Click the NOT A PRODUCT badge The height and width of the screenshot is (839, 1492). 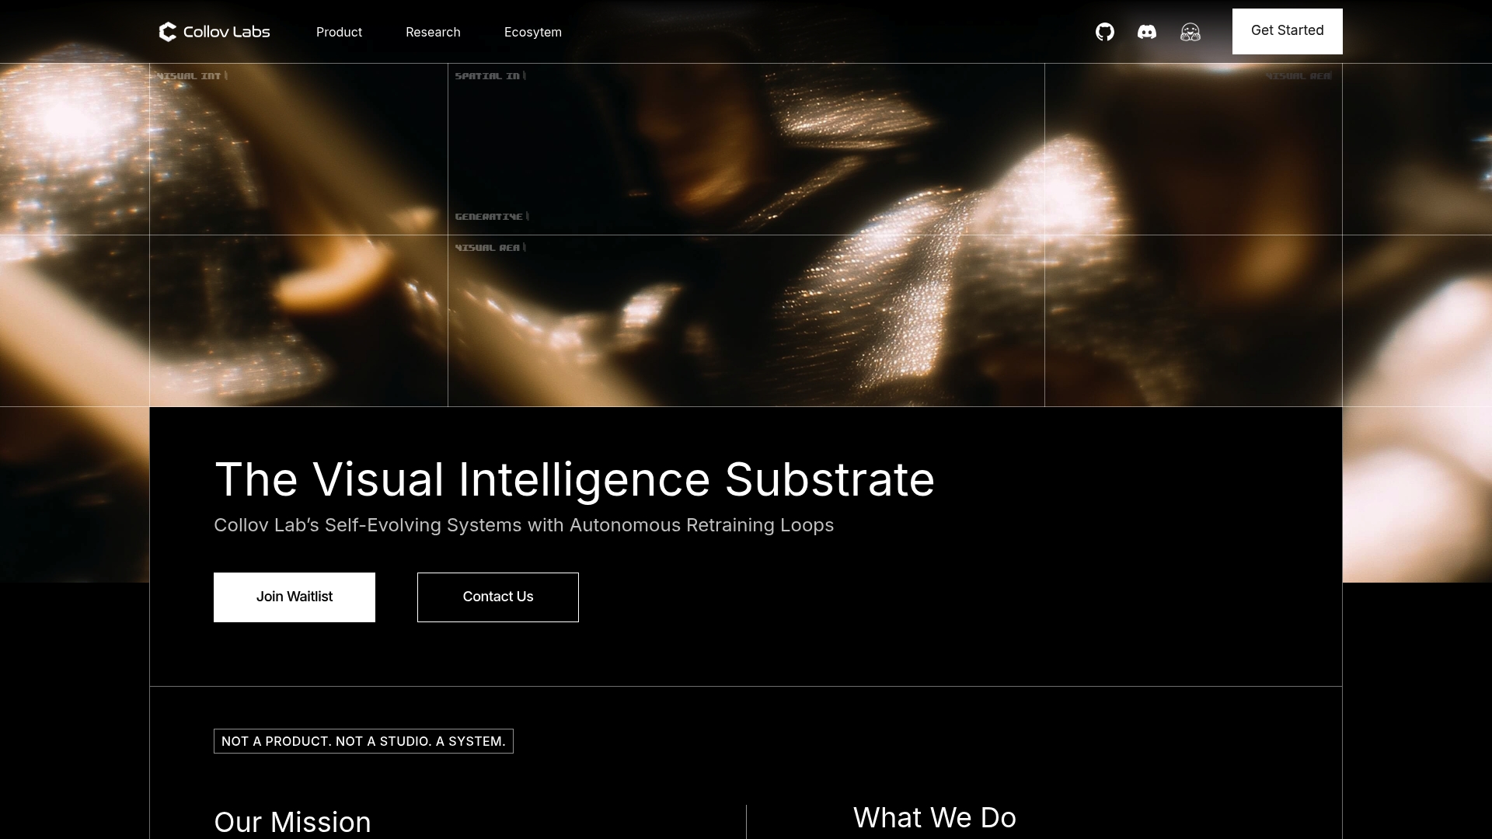click(363, 741)
